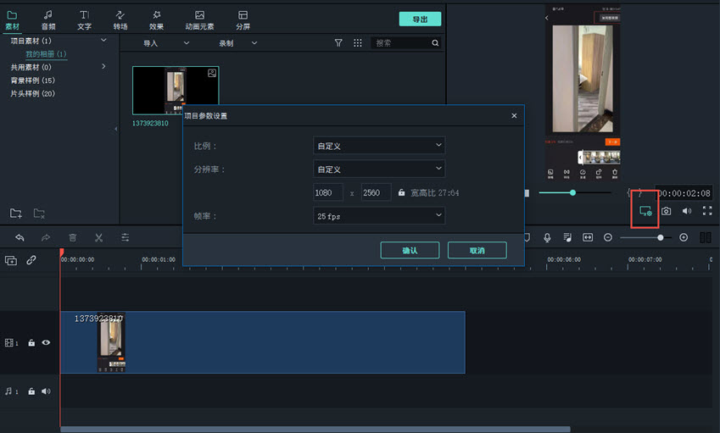The width and height of the screenshot is (720, 433).
Task: Click the filter funnel icon in media library
Action: pos(338,42)
